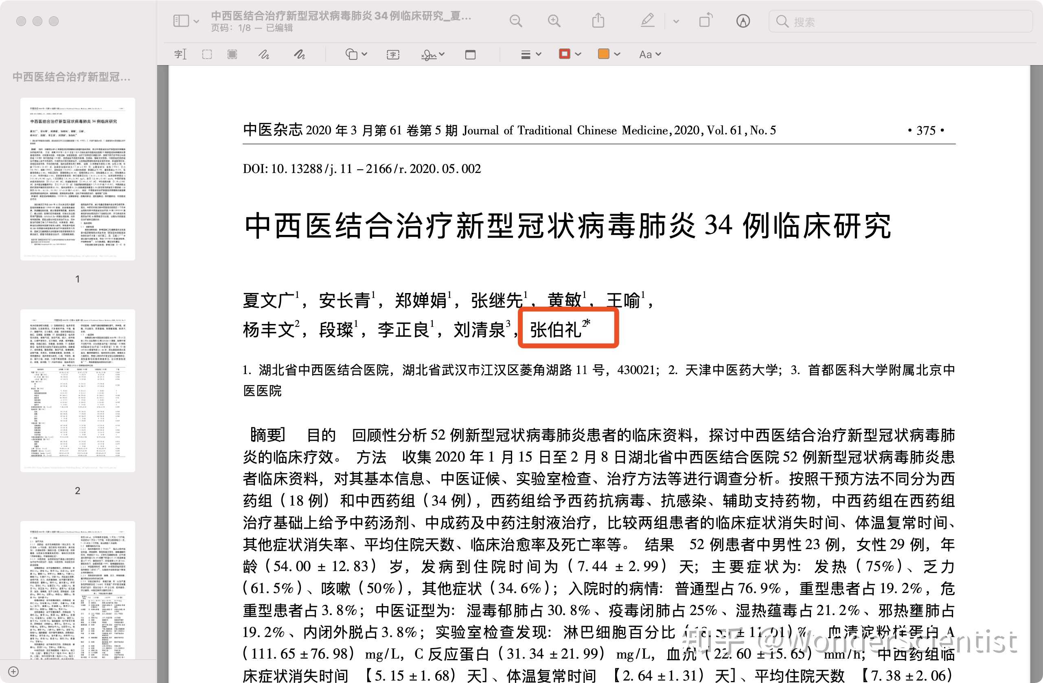Open the fill color orange swatch
1043x683 pixels.
click(604, 54)
